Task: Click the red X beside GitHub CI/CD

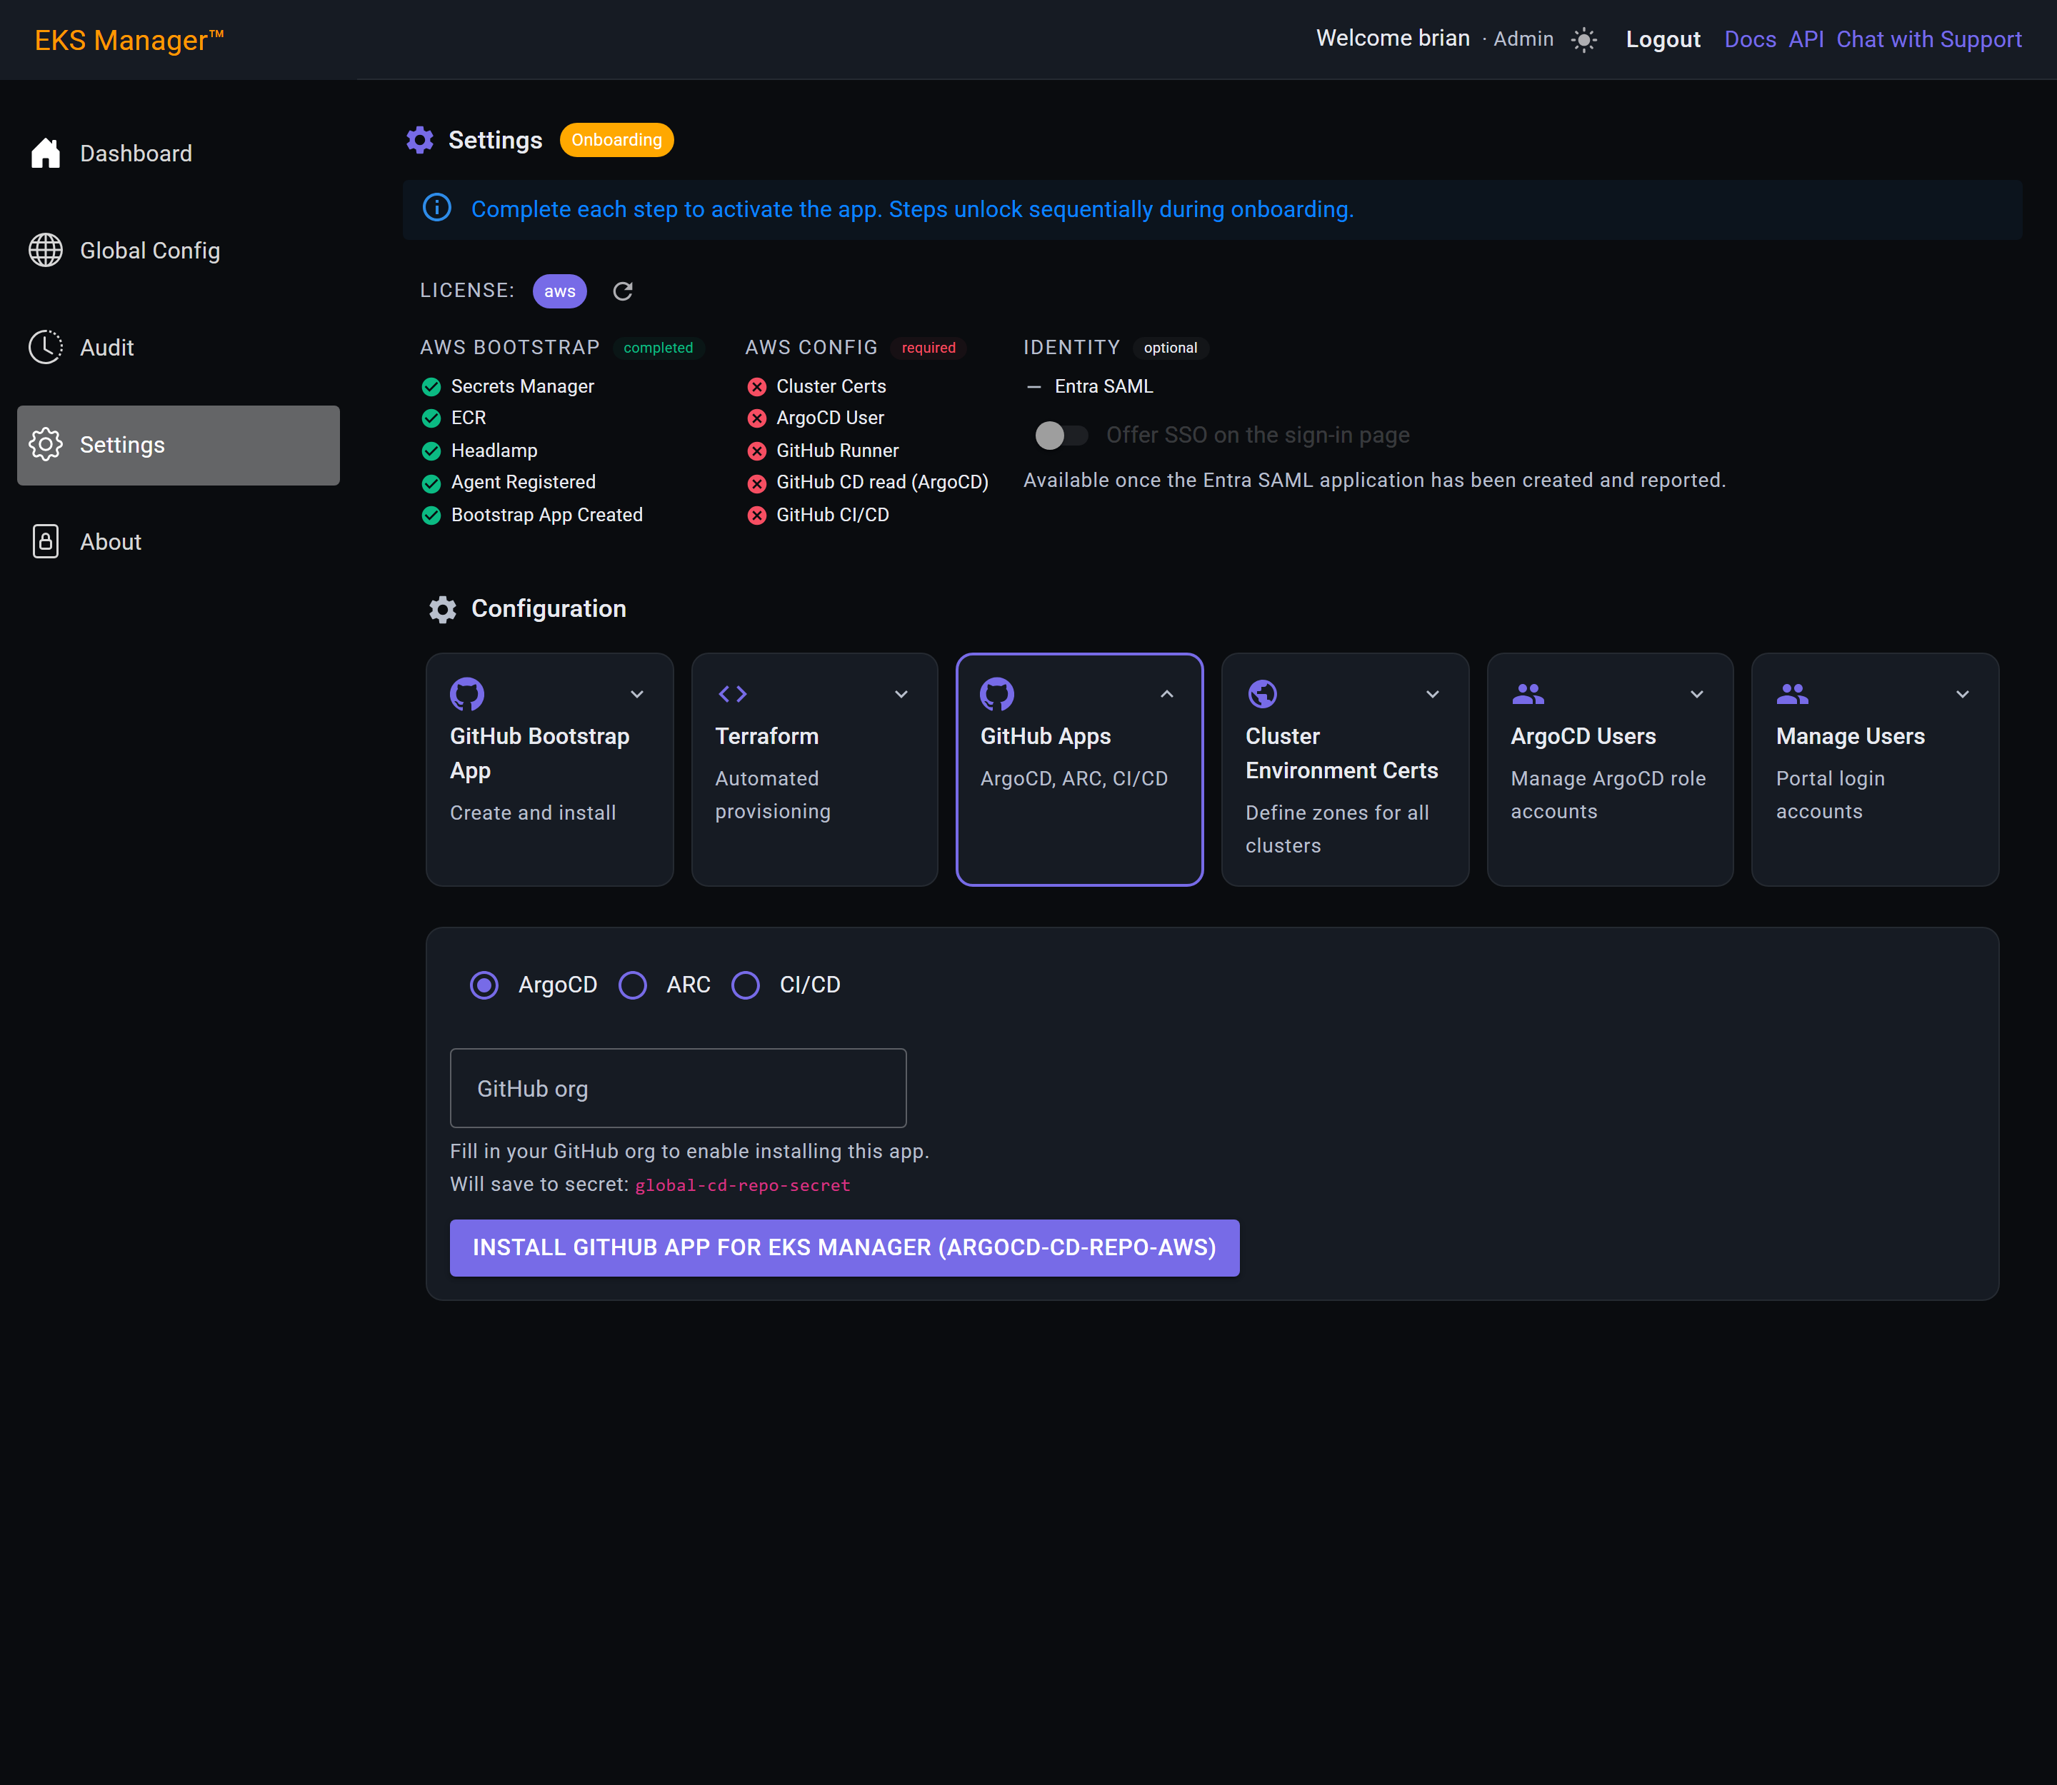Action: point(757,515)
